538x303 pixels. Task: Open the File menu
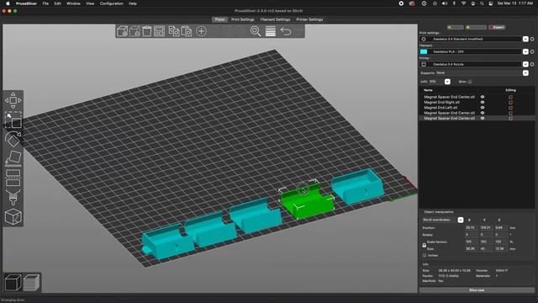[45, 3]
